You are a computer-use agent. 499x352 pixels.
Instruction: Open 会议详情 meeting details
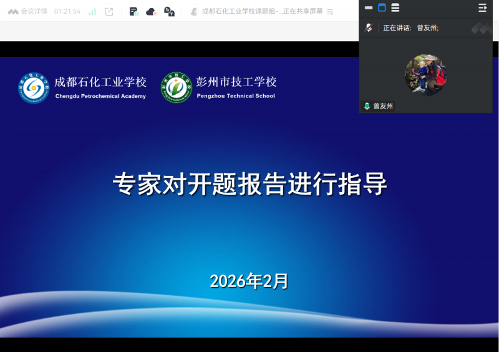coord(34,11)
